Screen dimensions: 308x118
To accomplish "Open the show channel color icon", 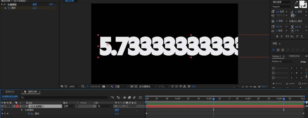I will tap(112, 86).
